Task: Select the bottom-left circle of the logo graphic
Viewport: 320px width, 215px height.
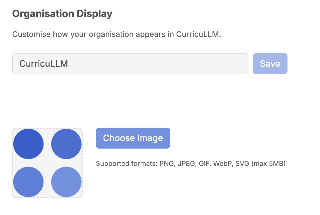Action: click(28, 182)
